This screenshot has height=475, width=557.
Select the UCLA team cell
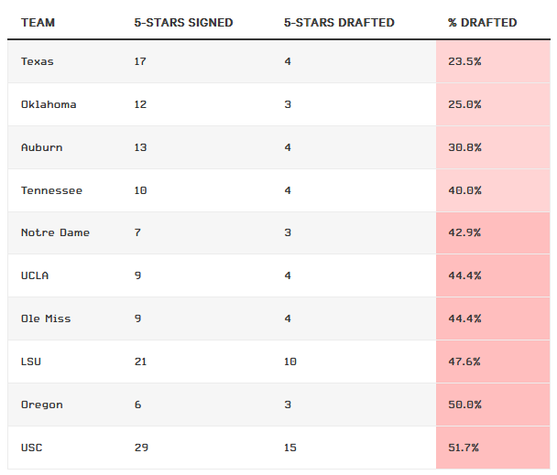36,275
